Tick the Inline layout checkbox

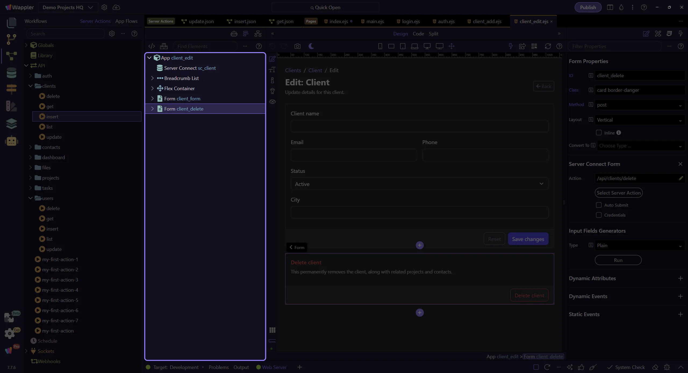(599, 133)
